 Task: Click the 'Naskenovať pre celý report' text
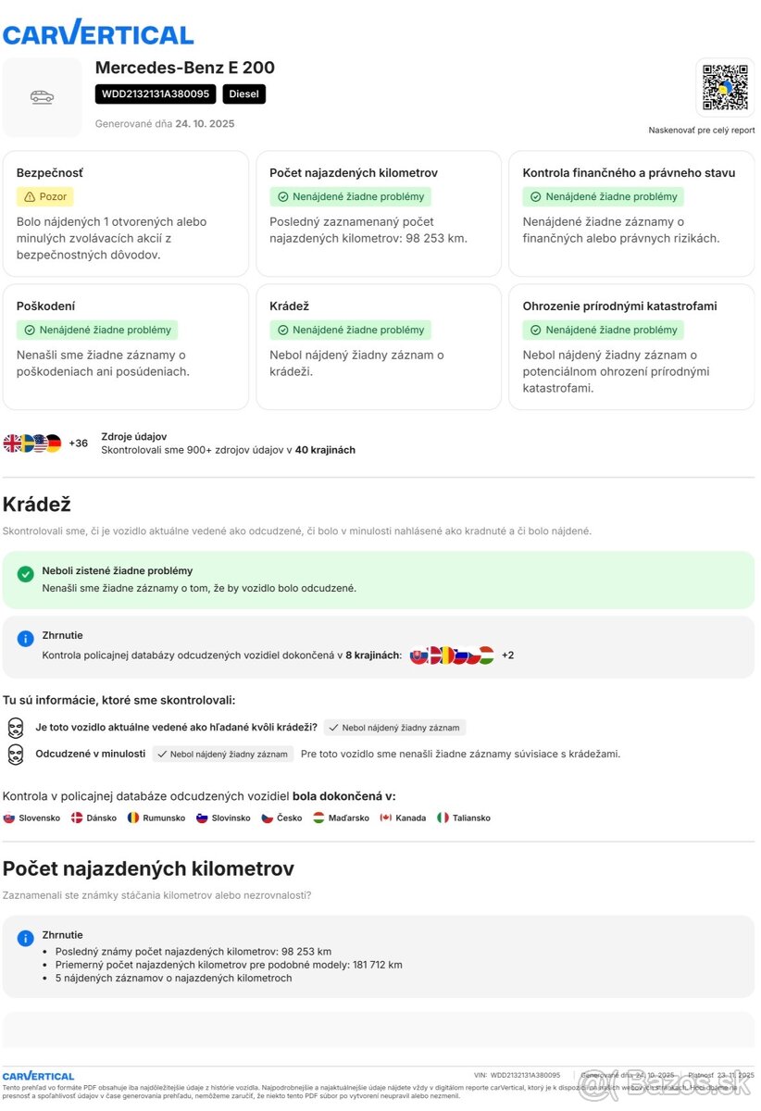(702, 131)
